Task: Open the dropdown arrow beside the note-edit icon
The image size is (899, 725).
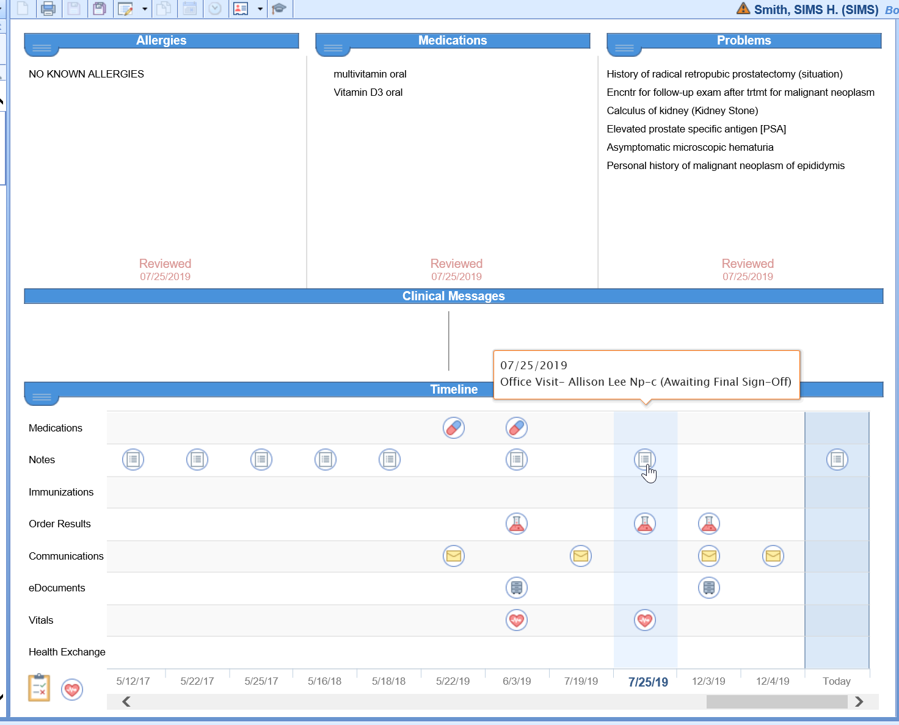Action: coord(145,9)
